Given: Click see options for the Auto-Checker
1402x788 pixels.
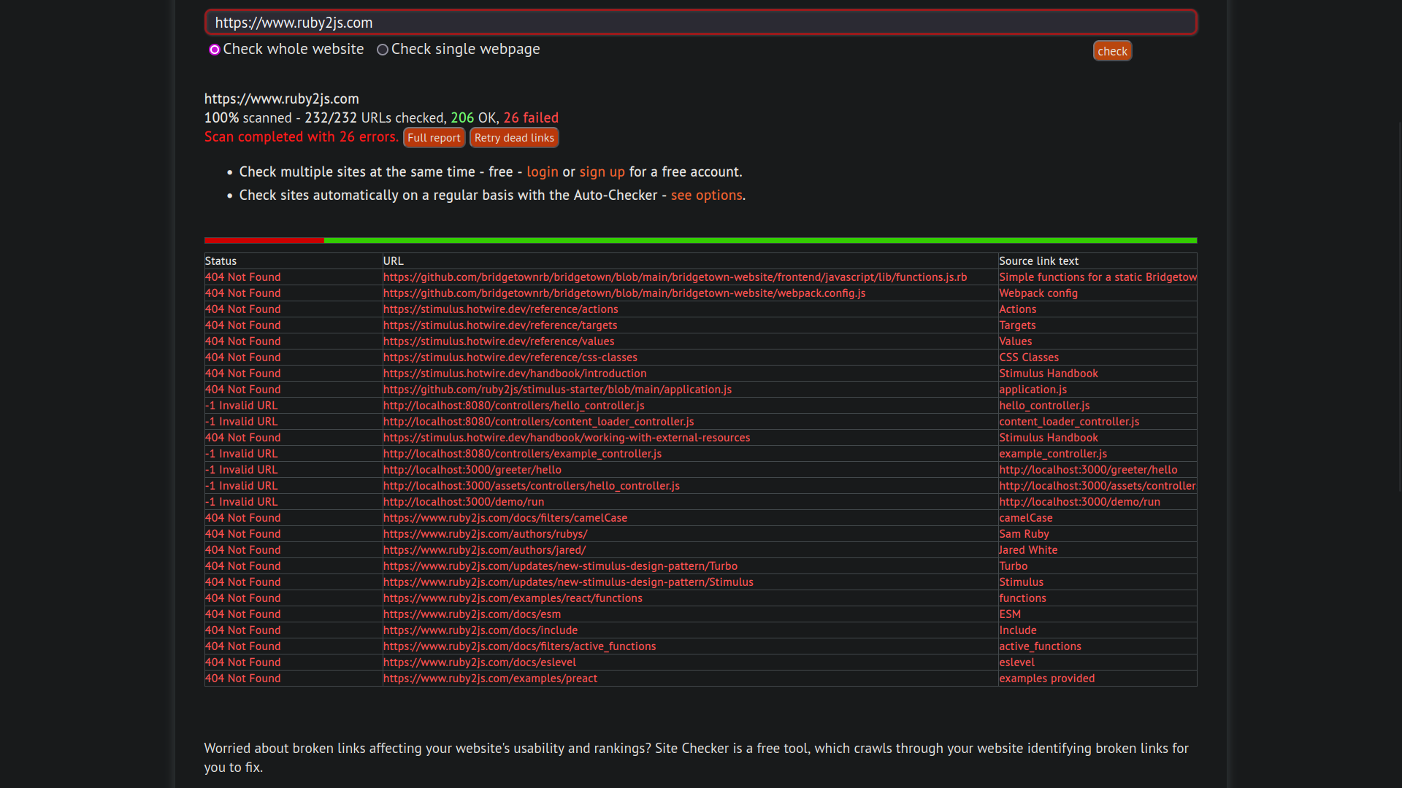Looking at the screenshot, I should (705, 195).
